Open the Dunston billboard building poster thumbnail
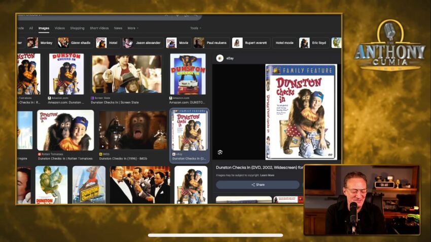 click(89, 185)
